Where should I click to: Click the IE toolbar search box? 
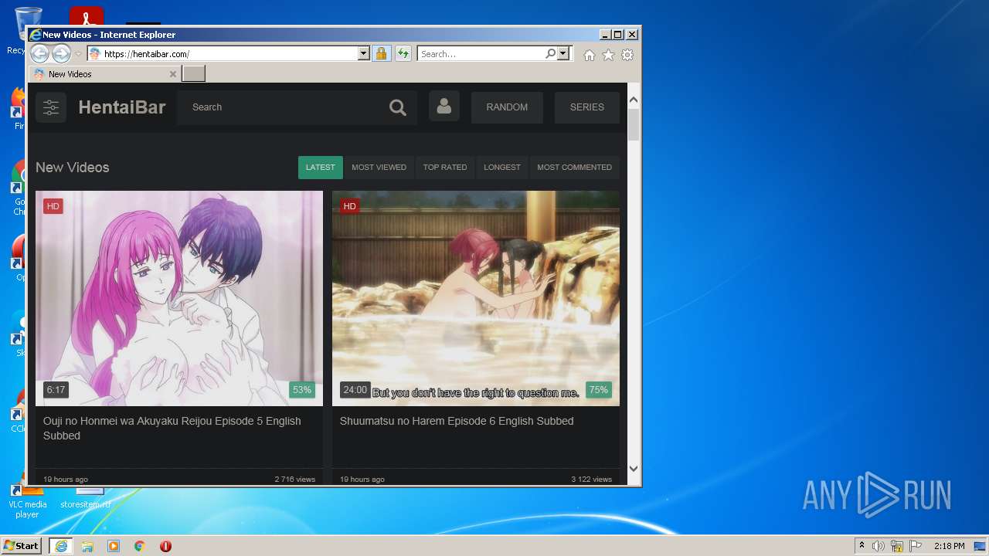pyautogui.click(x=481, y=54)
